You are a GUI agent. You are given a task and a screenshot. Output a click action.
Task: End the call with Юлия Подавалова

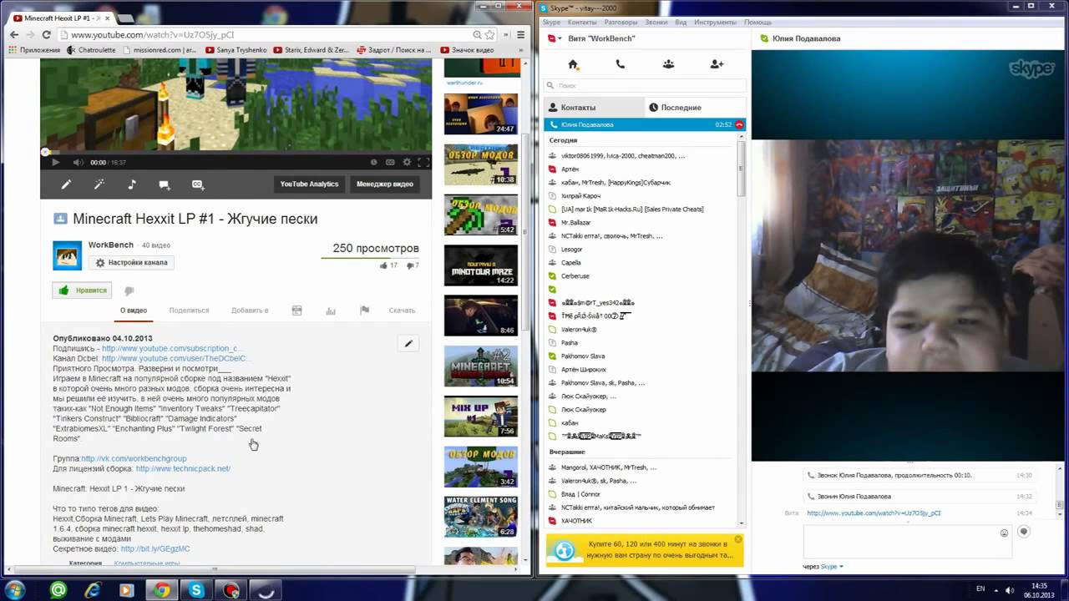(739, 124)
